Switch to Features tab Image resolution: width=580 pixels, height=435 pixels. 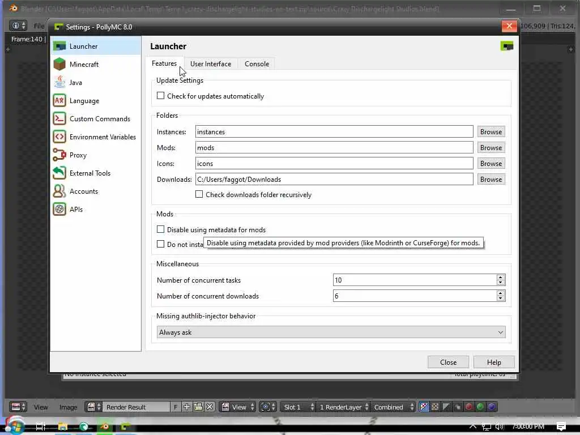point(164,63)
